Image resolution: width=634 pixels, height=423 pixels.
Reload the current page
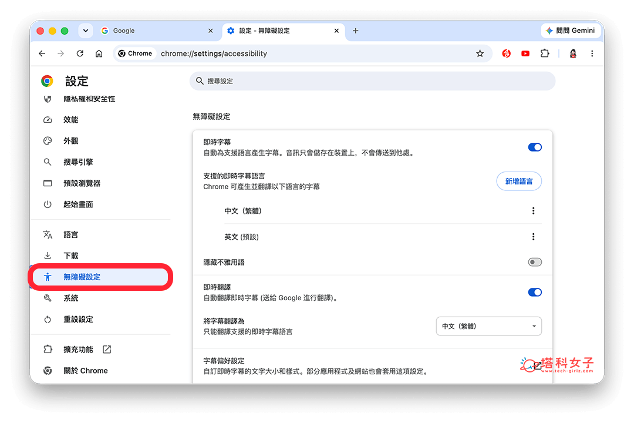[80, 53]
